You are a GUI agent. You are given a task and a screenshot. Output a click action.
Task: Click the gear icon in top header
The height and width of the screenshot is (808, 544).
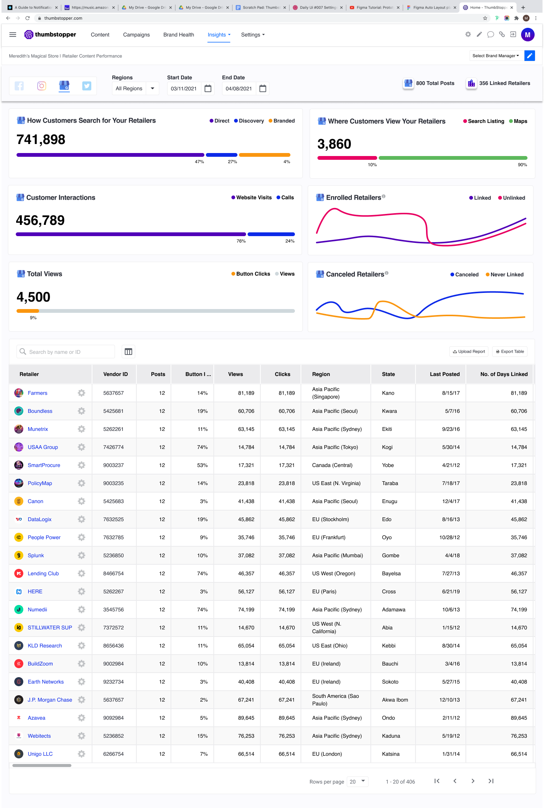click(x=468, y=34)
